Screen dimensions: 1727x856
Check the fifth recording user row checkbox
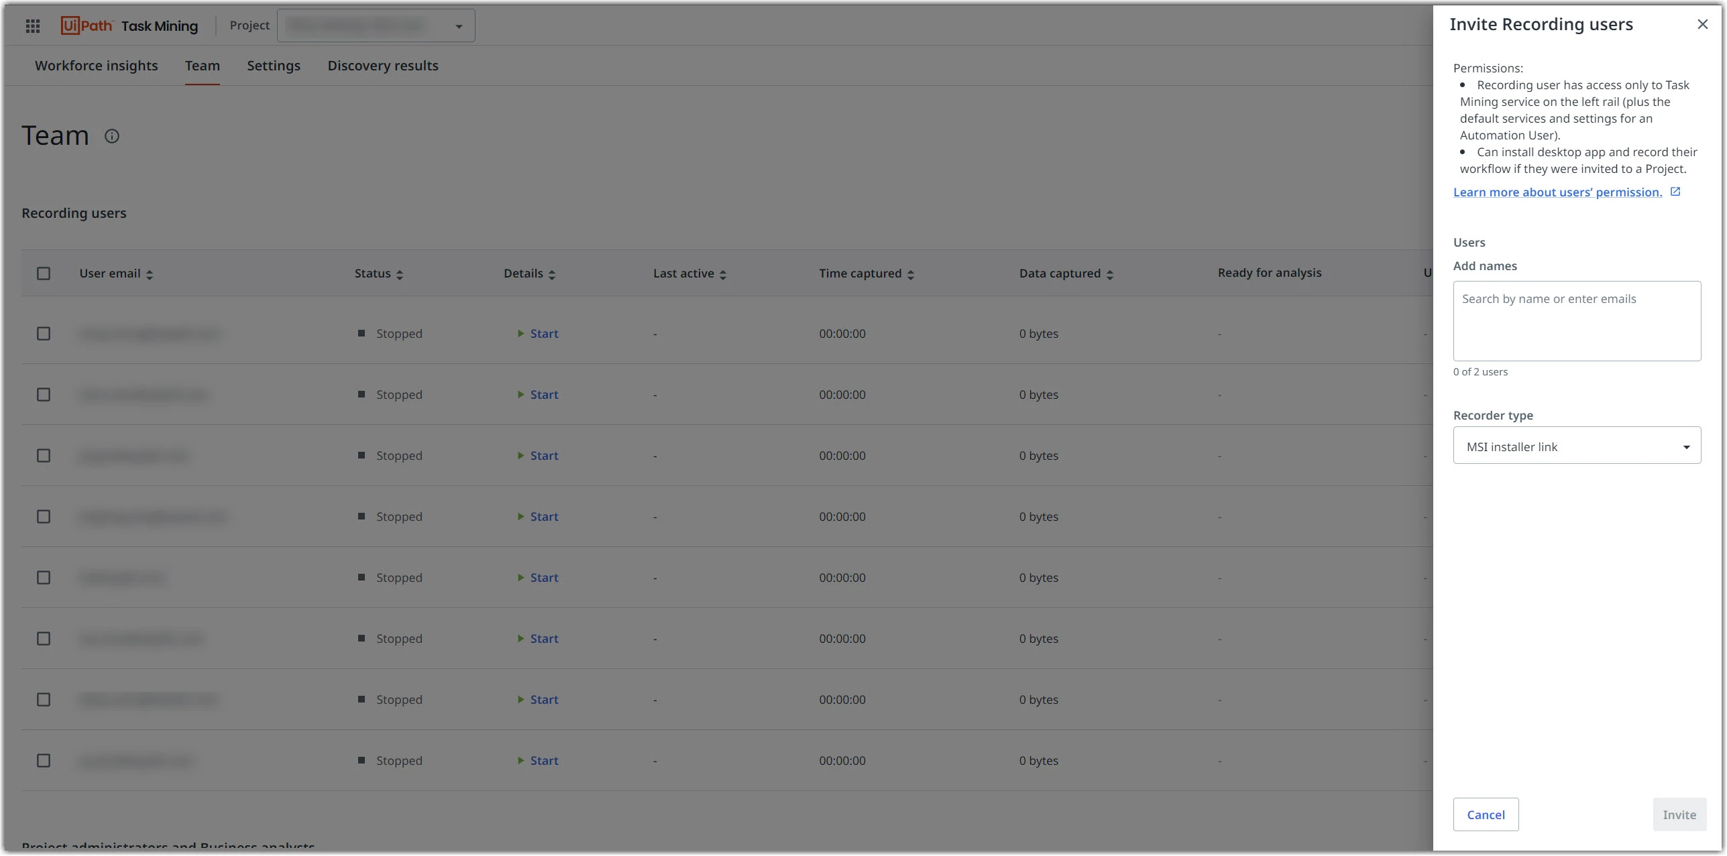click(44, 578)
